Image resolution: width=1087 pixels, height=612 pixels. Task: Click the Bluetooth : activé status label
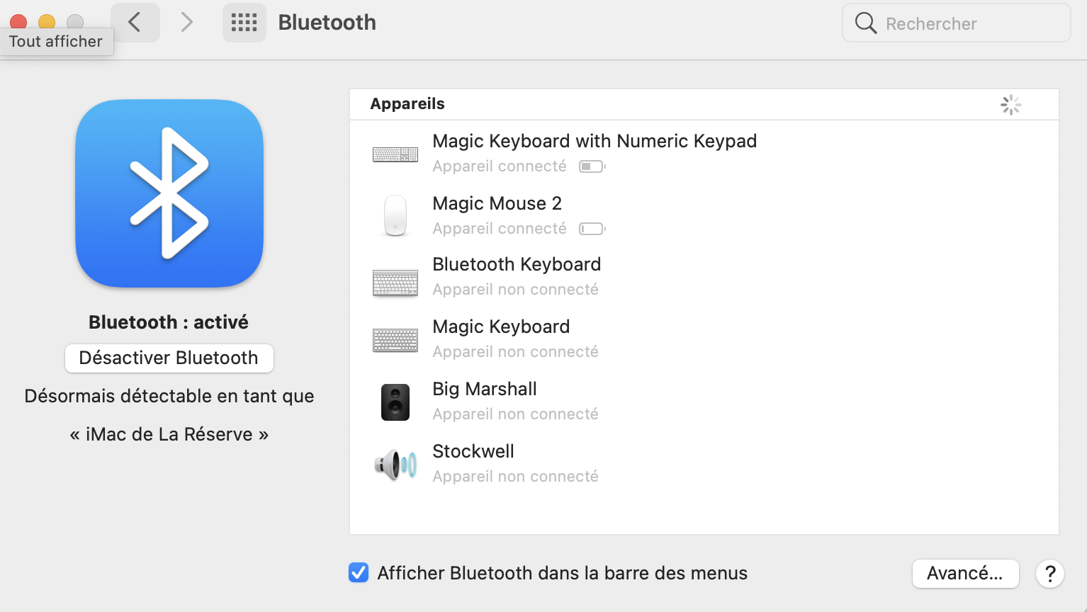click(x=169, y=322)
